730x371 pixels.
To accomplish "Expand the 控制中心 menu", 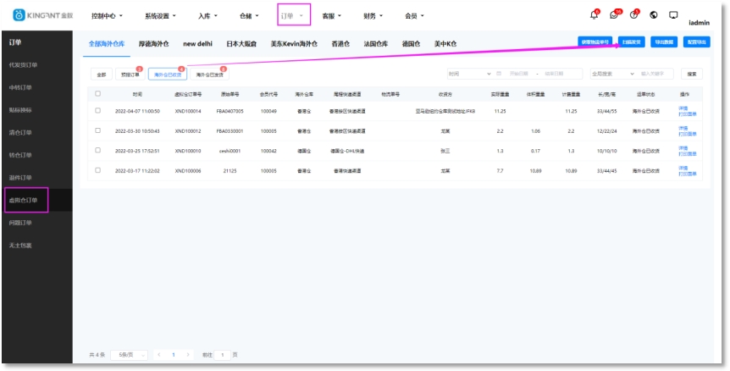I will pos(107,16).
